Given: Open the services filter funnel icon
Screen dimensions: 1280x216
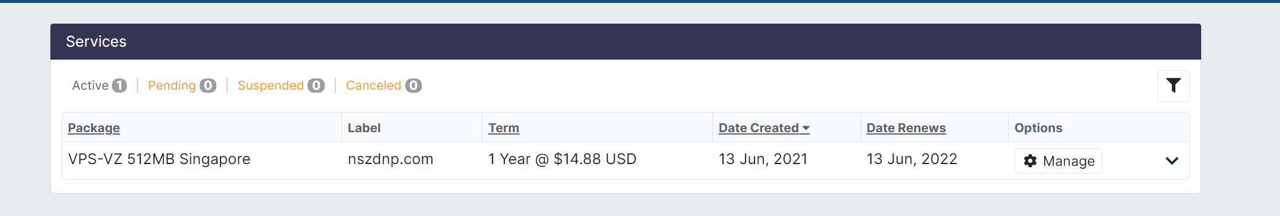Looking at the screenshot, I should pos(1173,86).
